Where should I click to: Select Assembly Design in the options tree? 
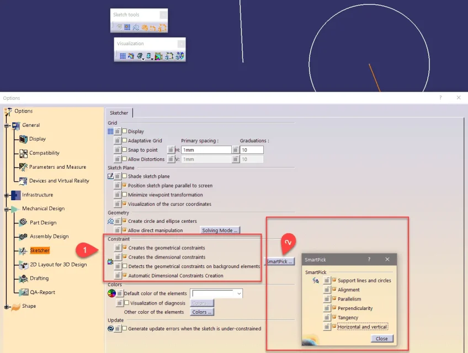(49, 237)
